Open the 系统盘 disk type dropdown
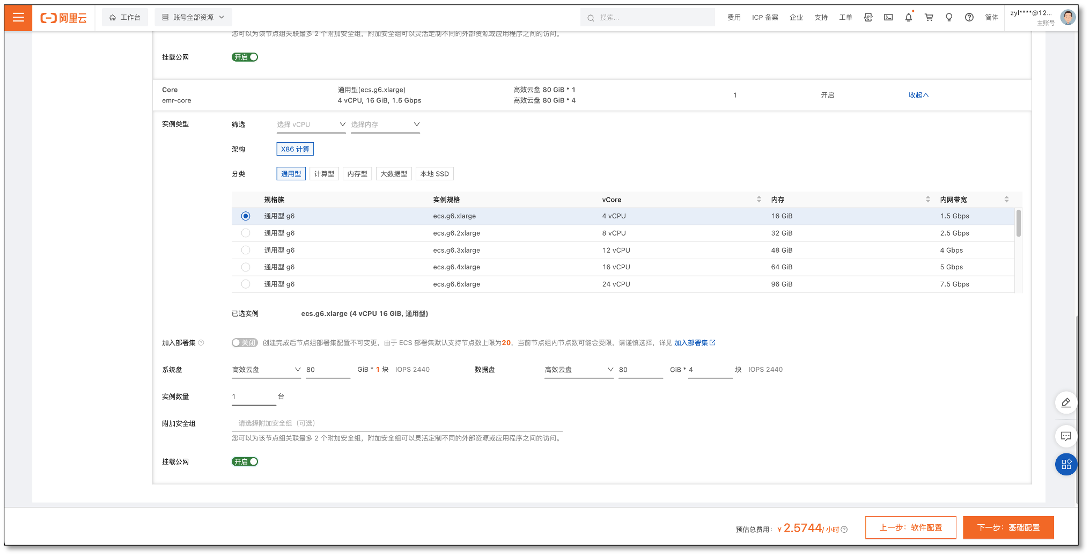This screenshot has height=558, width=1090. [266, 370]
